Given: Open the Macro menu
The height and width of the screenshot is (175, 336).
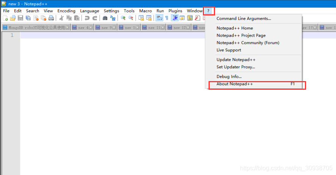Looking at the screenshot, I should tap(146, 11).
